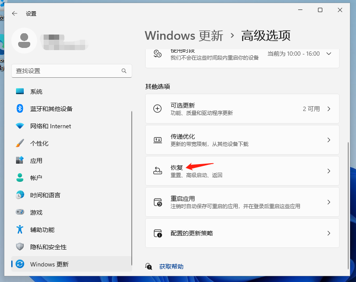The width and height of the screenshot is (356, 282).
Task: Click the network globe icon for 网络和Internet
Action: [x=19, y=126]
